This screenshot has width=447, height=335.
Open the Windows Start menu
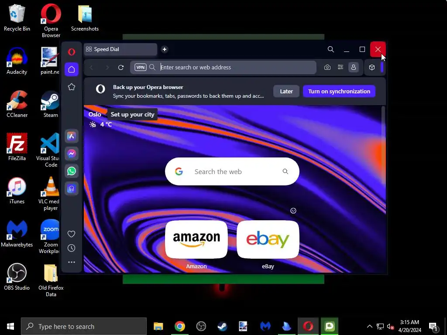click(10, 326)
